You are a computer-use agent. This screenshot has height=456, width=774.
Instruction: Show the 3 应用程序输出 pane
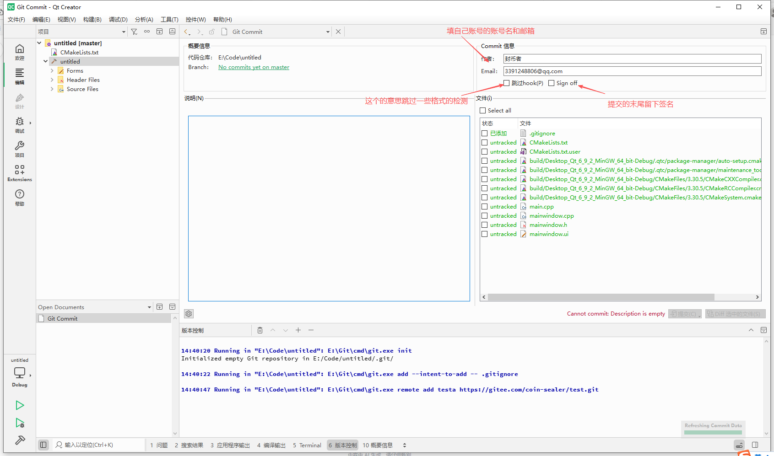coord(230,445)
